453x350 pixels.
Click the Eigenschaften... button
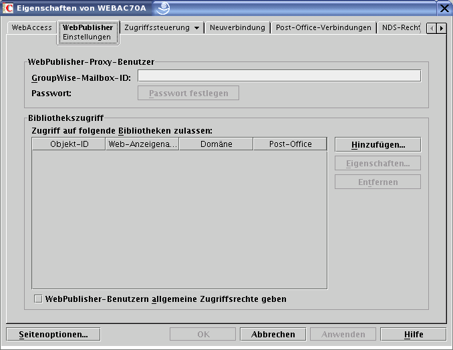pos(378,164)
